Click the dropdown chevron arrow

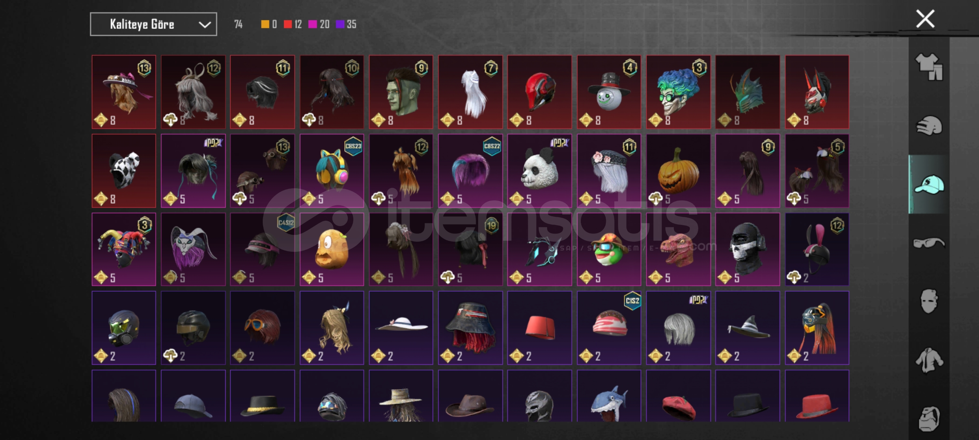pos(204,25)
